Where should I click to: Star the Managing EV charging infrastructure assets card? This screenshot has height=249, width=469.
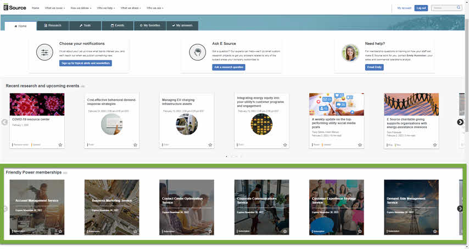210,145
